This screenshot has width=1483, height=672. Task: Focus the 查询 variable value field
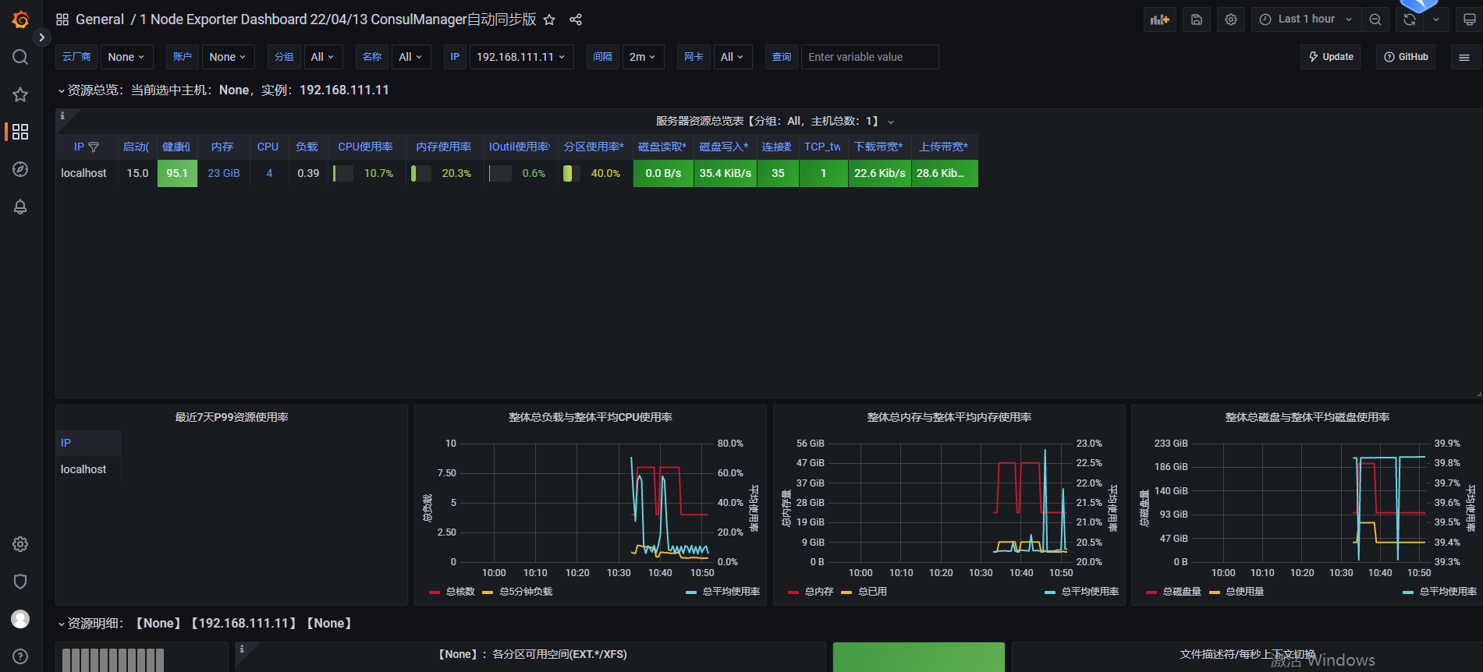tap(870, 57)
